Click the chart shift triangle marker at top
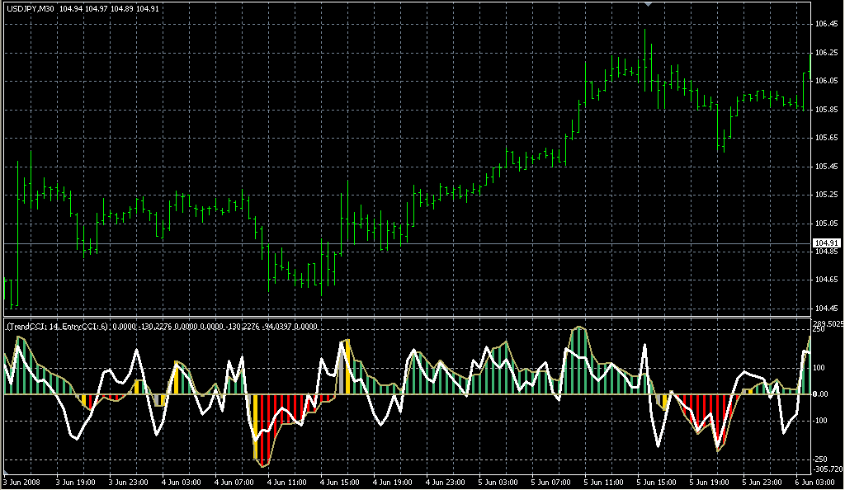The image size is (845, 490). pos(649,5)
